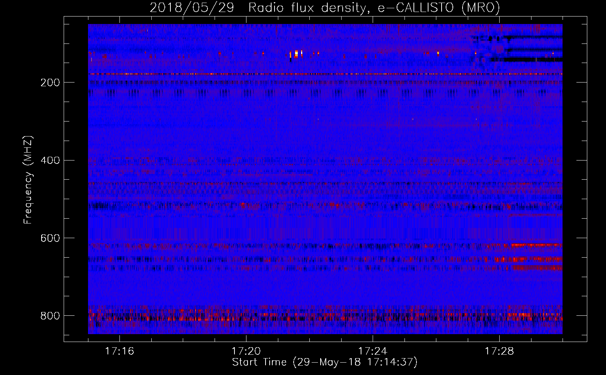Click the '17:16' time tick label
Screen dimensions: 606x375
point(119,351)
